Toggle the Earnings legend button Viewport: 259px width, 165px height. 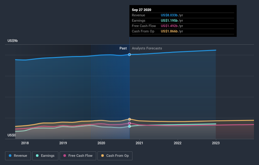tap(45, 156)
